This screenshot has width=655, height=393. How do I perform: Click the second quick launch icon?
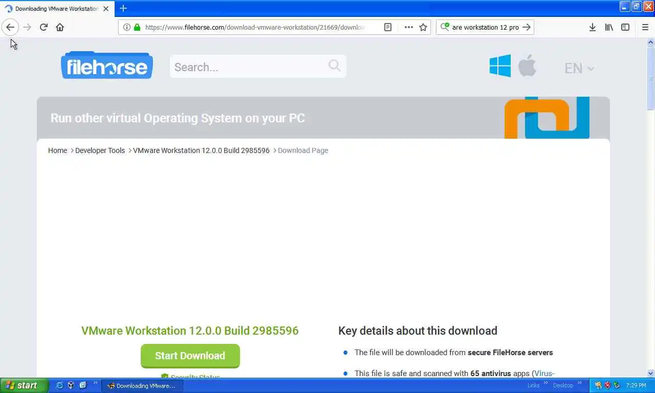71,385
